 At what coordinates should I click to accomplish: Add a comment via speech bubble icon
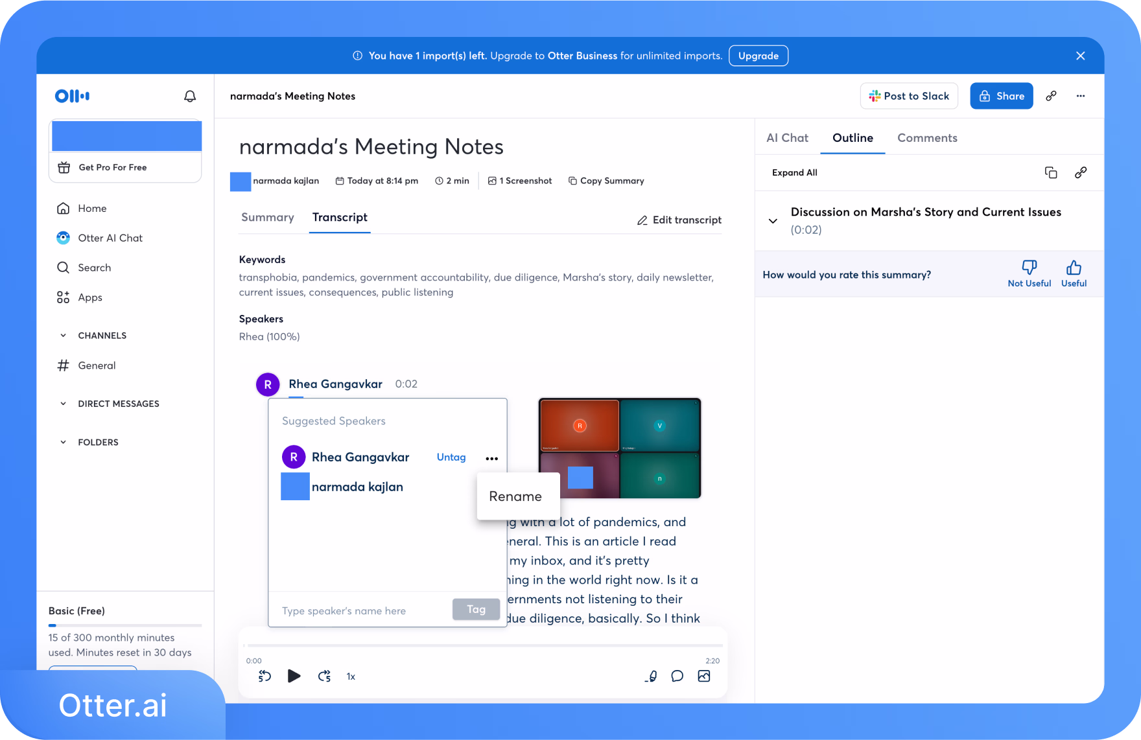pyautogui.click(x=677, y=676)
